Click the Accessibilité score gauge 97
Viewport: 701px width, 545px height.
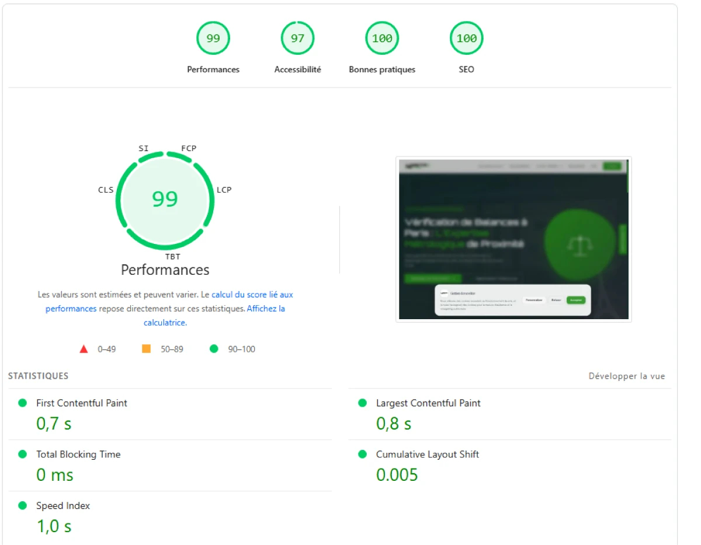point(297,39)
